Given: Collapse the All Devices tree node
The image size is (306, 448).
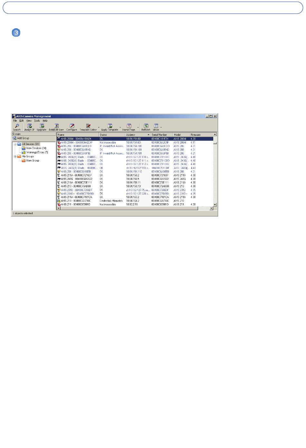Looking at the screenshot, I should (15, 144).
